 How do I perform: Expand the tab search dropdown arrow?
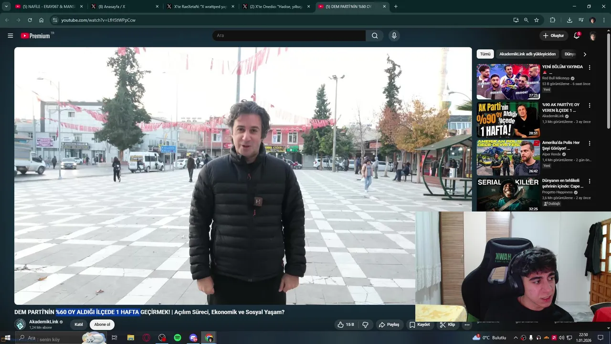pos(6,7)
